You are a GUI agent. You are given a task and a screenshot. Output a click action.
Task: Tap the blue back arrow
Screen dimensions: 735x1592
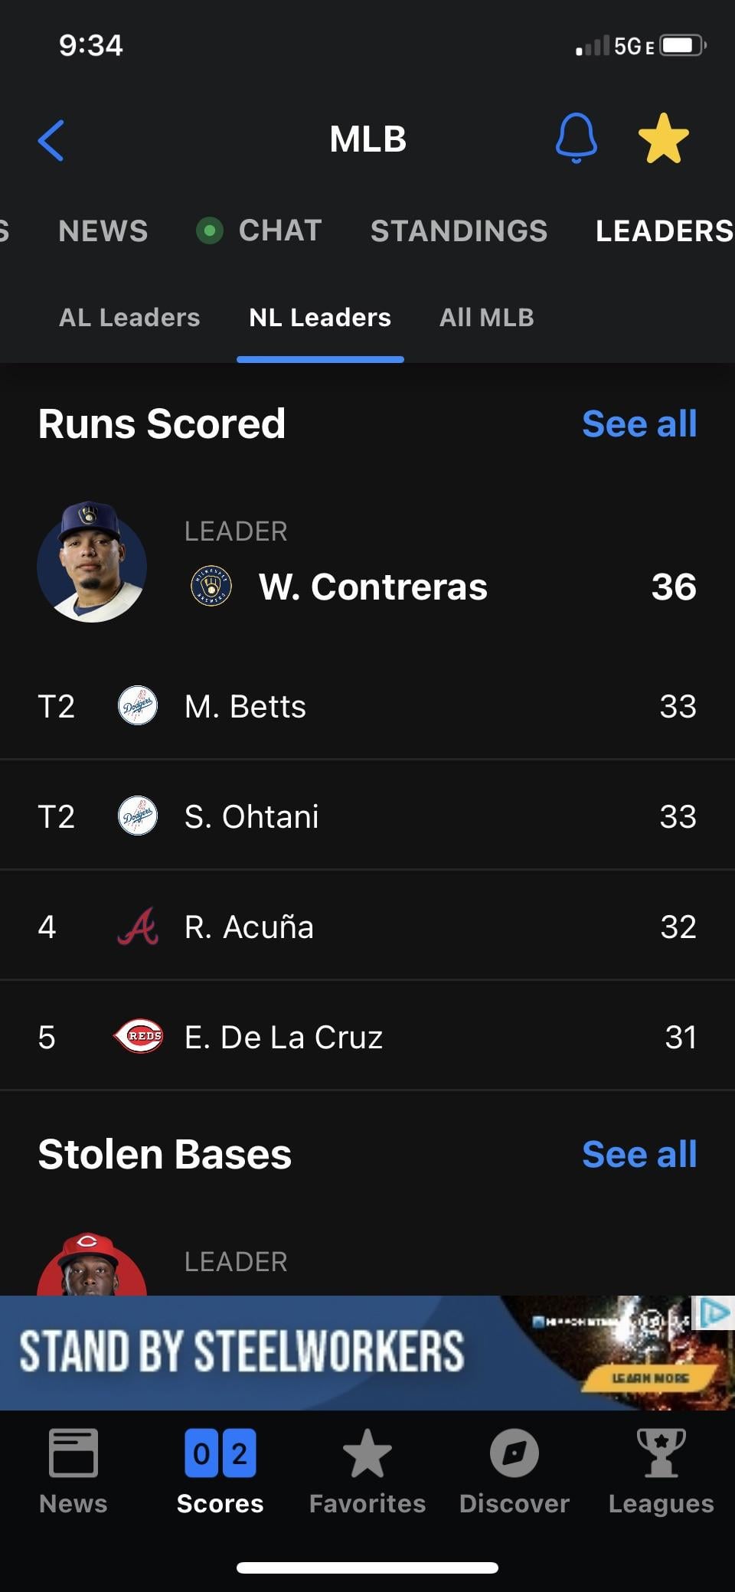tap(51, 140)
